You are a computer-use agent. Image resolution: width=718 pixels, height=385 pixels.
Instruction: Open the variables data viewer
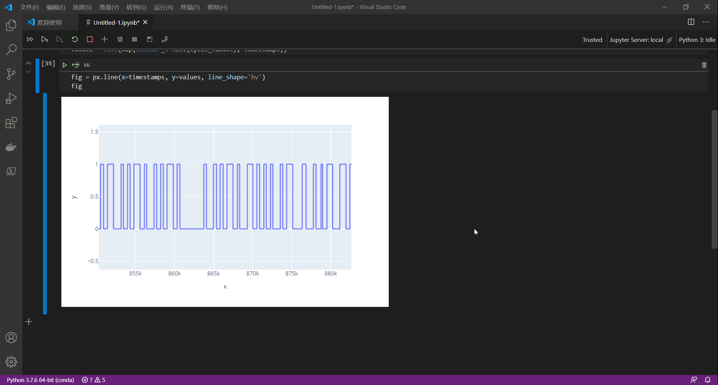click(x=135, y=39)
